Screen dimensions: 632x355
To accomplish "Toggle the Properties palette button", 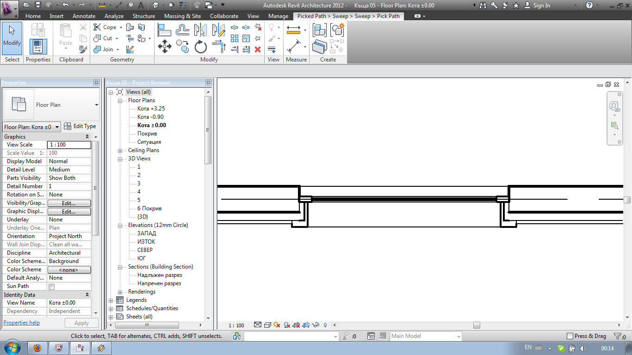I will pos(38,46).
